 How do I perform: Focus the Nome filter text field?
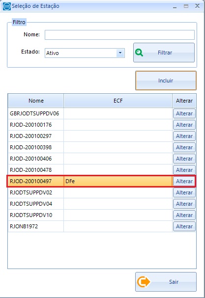click(x=119, y=35)
